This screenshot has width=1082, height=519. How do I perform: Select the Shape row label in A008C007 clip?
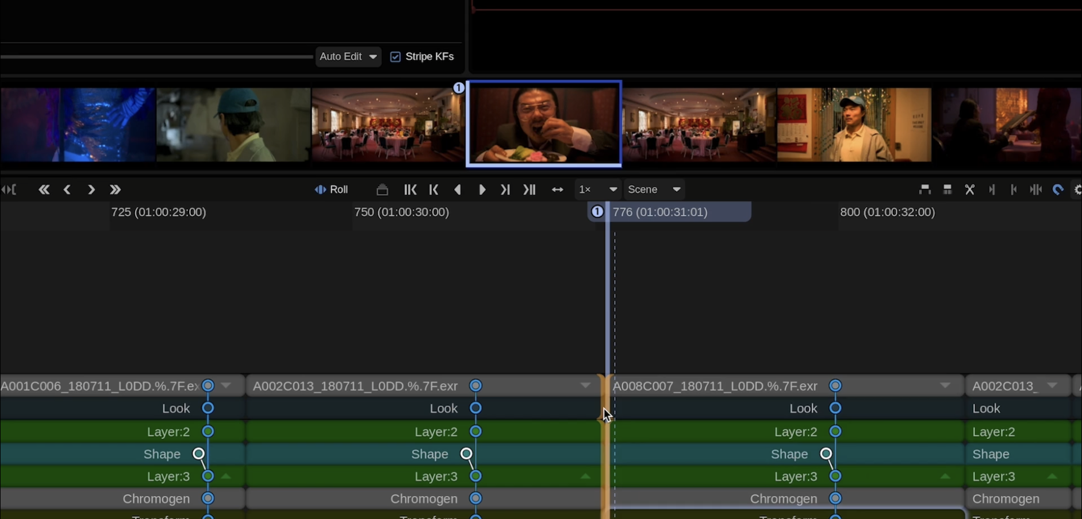(x=789, y=454)
